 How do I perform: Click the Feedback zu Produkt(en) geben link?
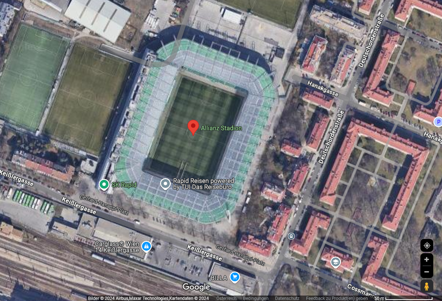click(337, 298)
